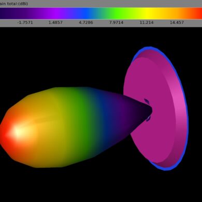
Task: Select the 1.4857 scale label
Action: pos(55,22)
